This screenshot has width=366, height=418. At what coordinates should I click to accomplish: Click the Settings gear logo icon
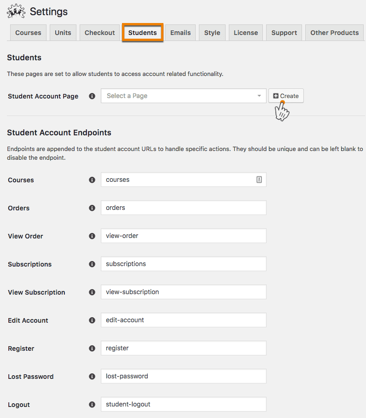coord(16,11)
